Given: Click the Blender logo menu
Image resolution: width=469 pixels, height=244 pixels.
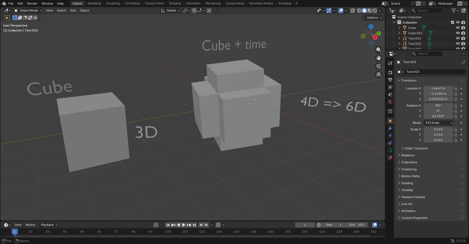Looking at the screenshot, I should 4,3.
